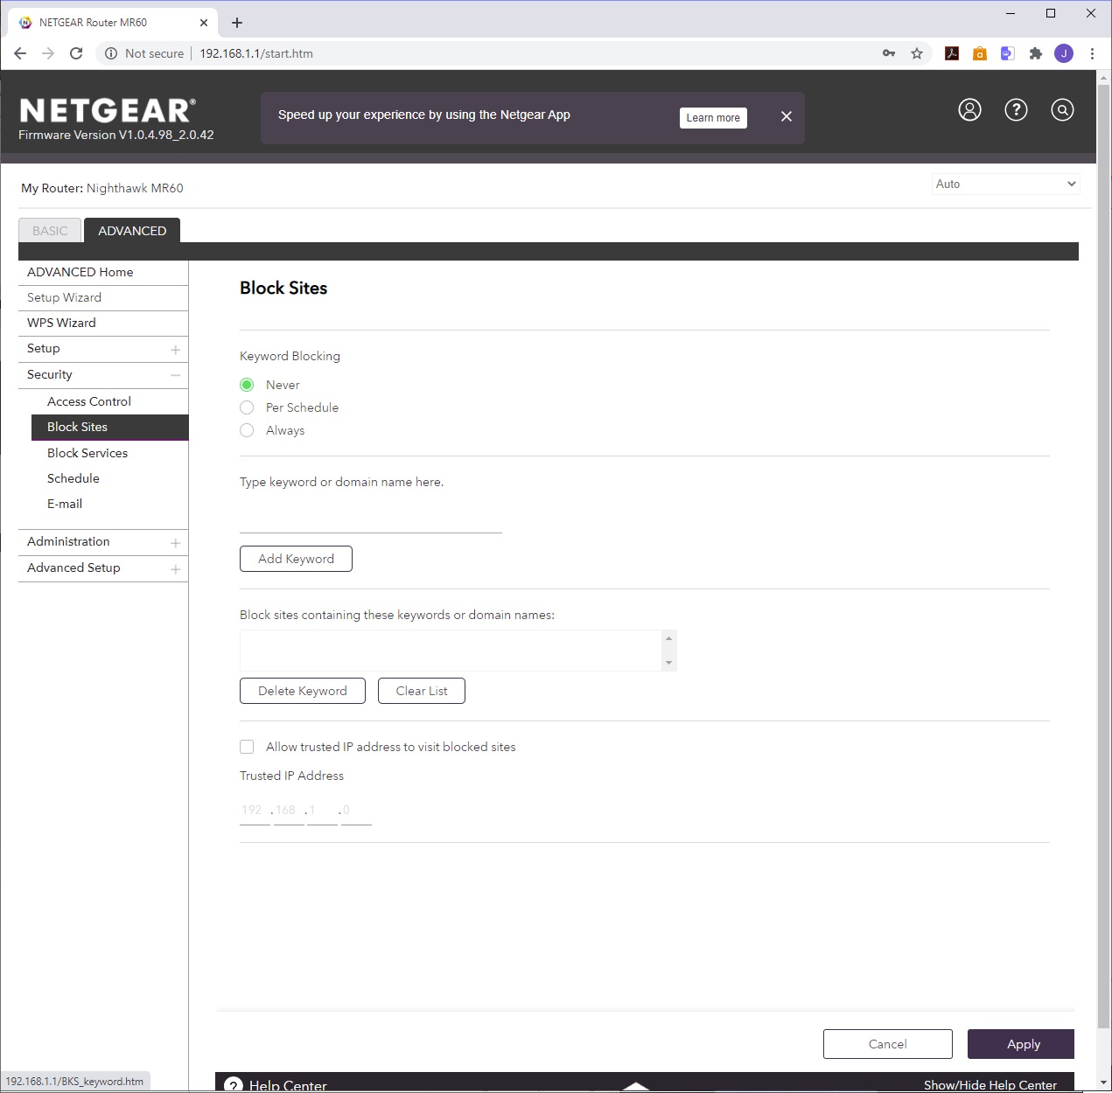Click the saved password key icon
This screenshot has width=1112, height=1093.
(889, 53)
